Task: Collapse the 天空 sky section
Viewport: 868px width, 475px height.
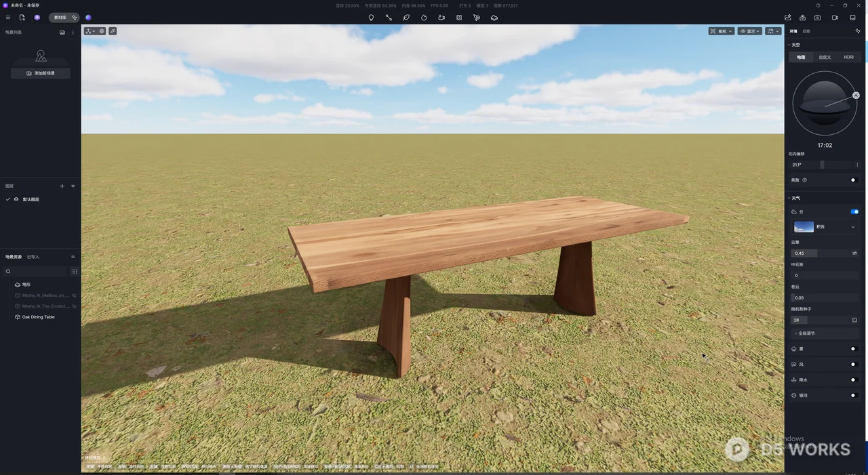Action: click(x=789, y=45)
